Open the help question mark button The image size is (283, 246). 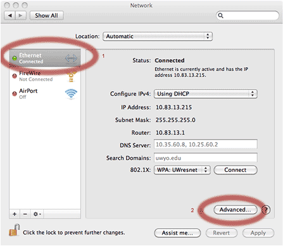(x=266, y=210)
